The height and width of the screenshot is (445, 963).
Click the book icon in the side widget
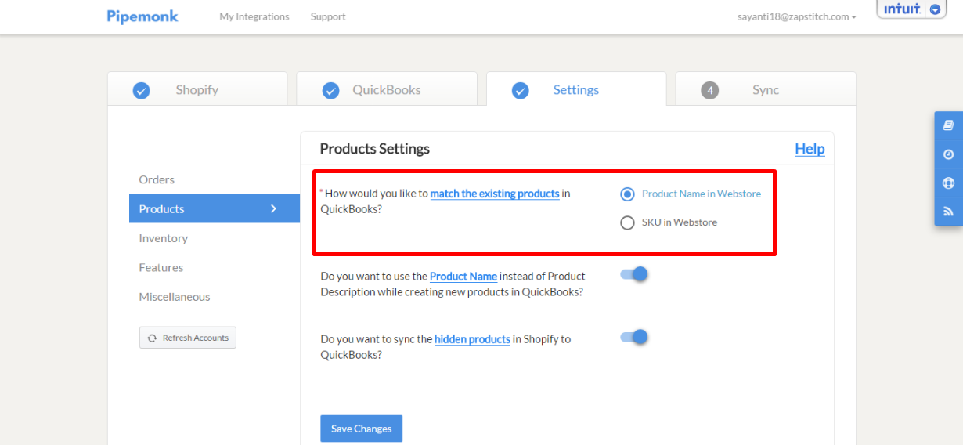pyautogui.click(x=948, y=125)
